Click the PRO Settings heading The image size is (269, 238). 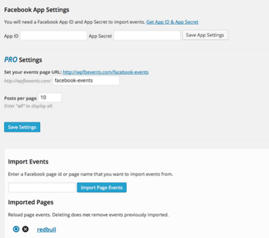tap(23, 60)
